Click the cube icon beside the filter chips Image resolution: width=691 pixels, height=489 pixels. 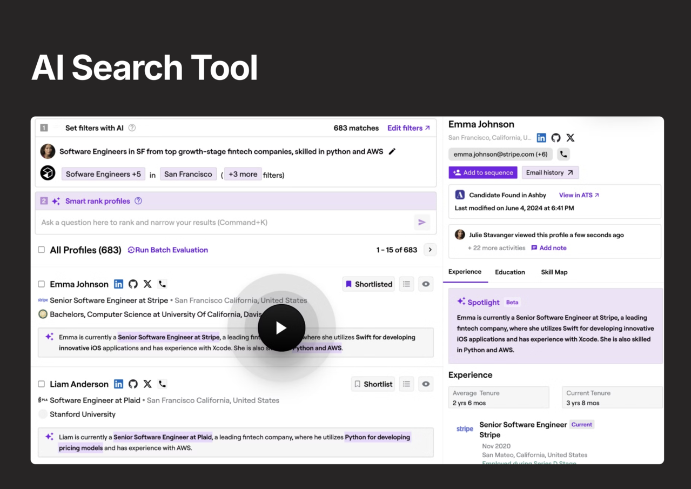(48, 173)
